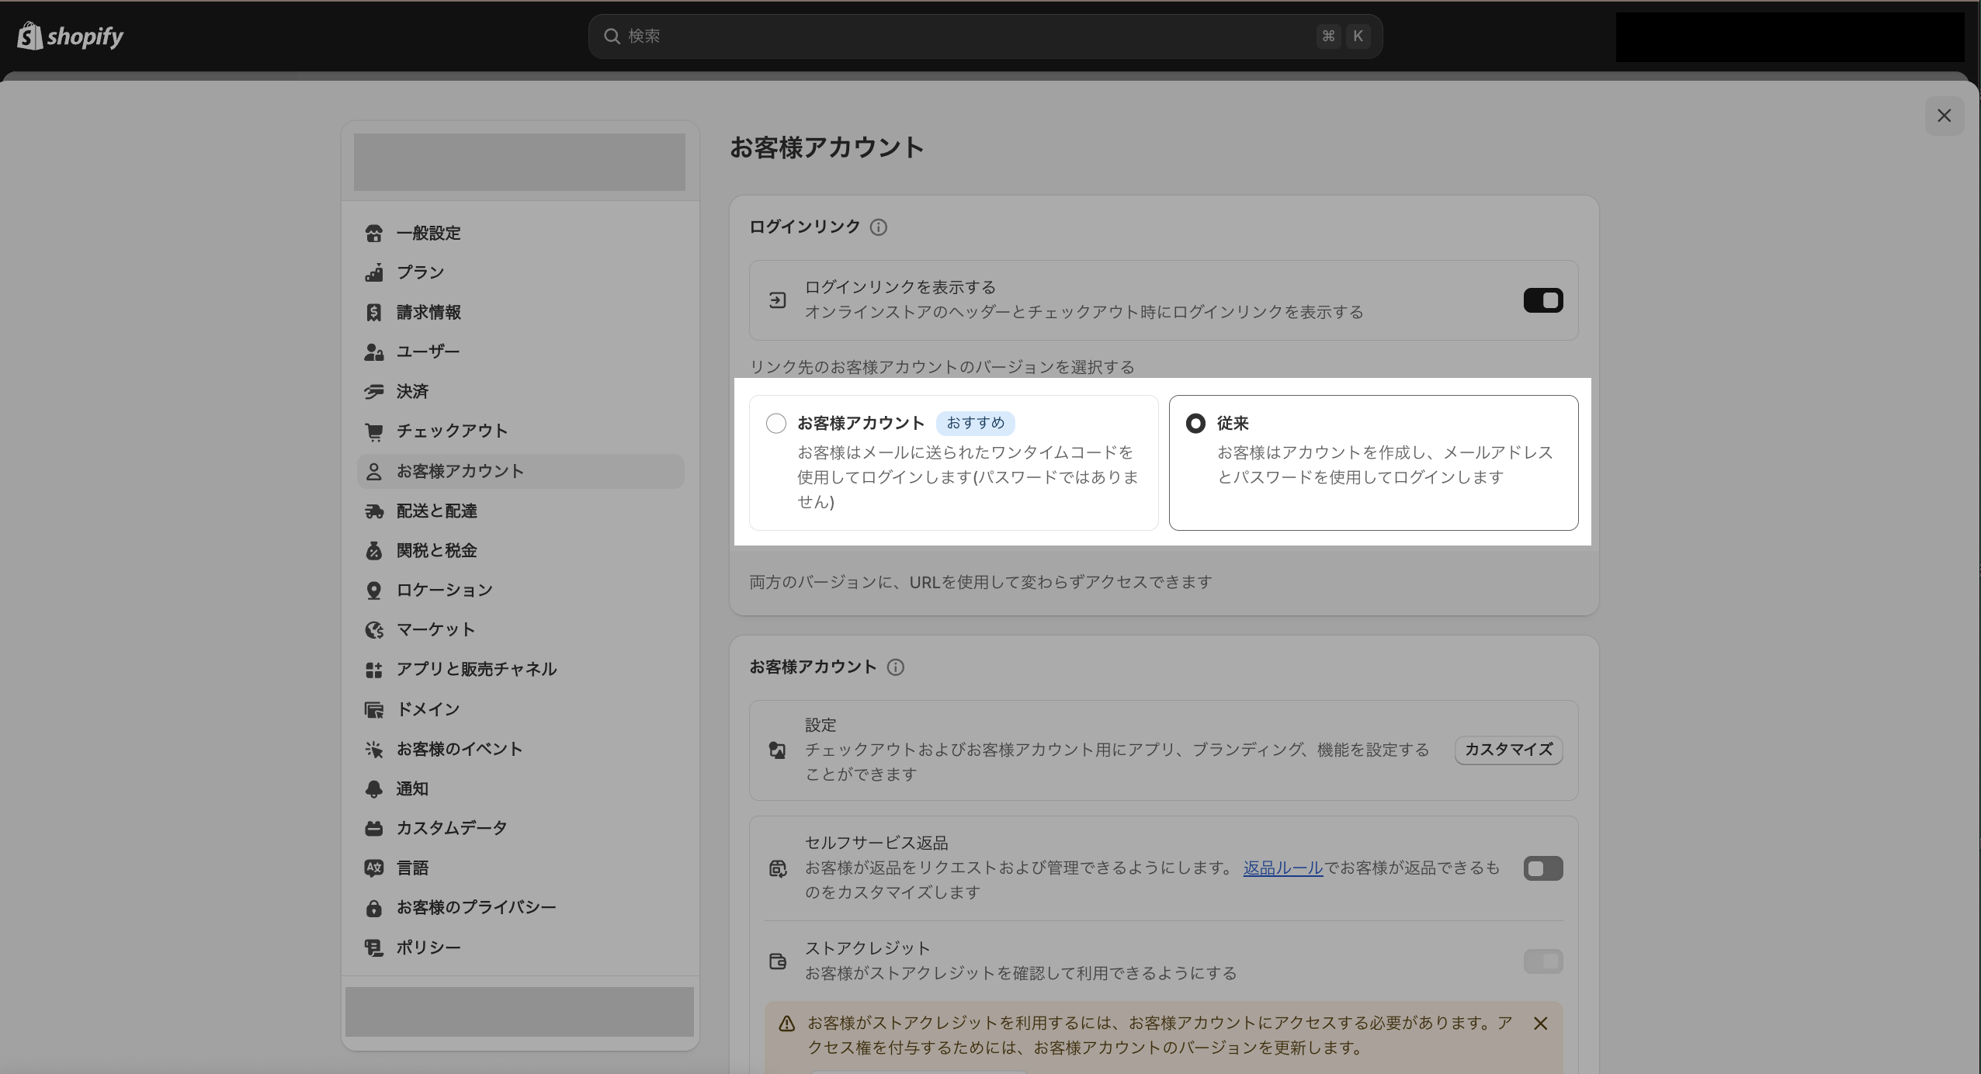Open お客様のイベント settings
The width and height of the screenshot is (1981, 1074).
click(520, 749)
